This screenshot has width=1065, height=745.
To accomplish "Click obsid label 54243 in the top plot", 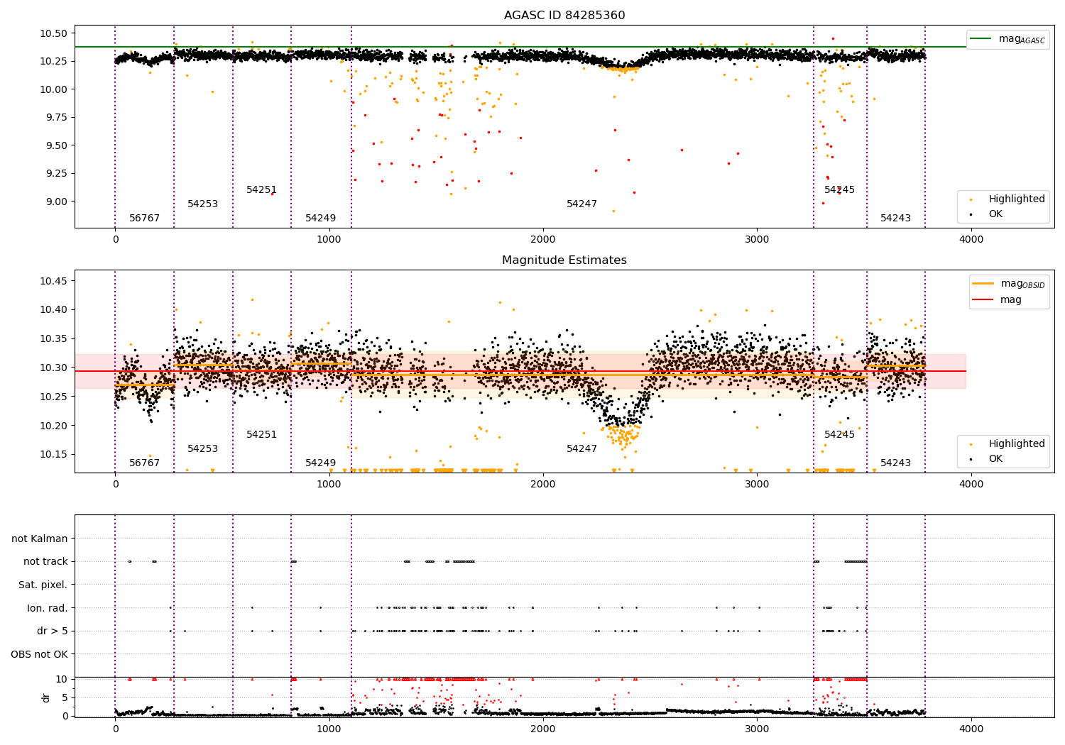I will tap(896, 219).
